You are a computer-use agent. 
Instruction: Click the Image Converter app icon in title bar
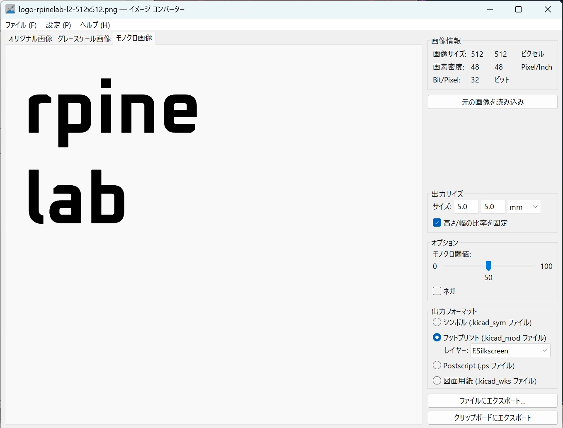pyautogui.click(x=10, y=9)
